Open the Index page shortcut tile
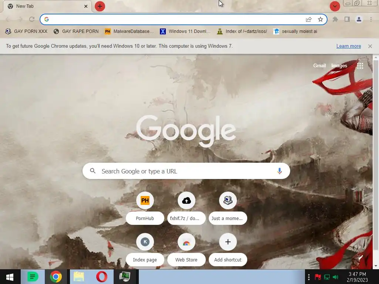 (x=145, y=250)
